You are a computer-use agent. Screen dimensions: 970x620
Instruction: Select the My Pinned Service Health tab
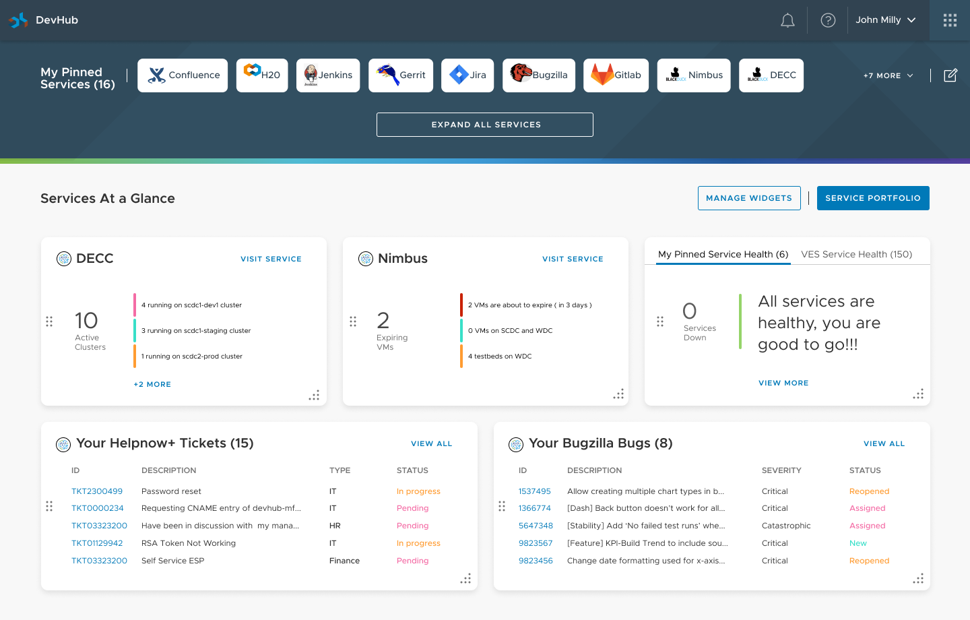(723, 254)
